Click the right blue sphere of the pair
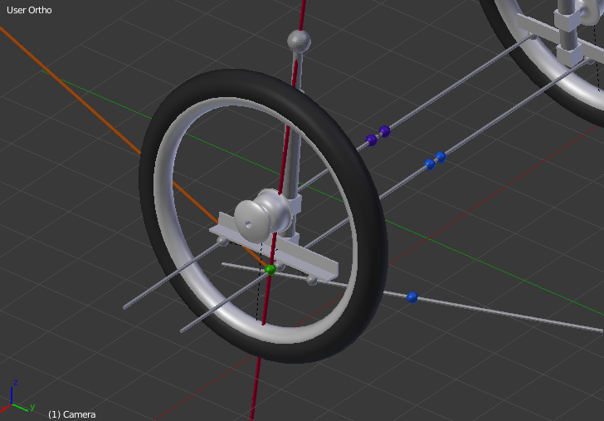 [441, 156]
